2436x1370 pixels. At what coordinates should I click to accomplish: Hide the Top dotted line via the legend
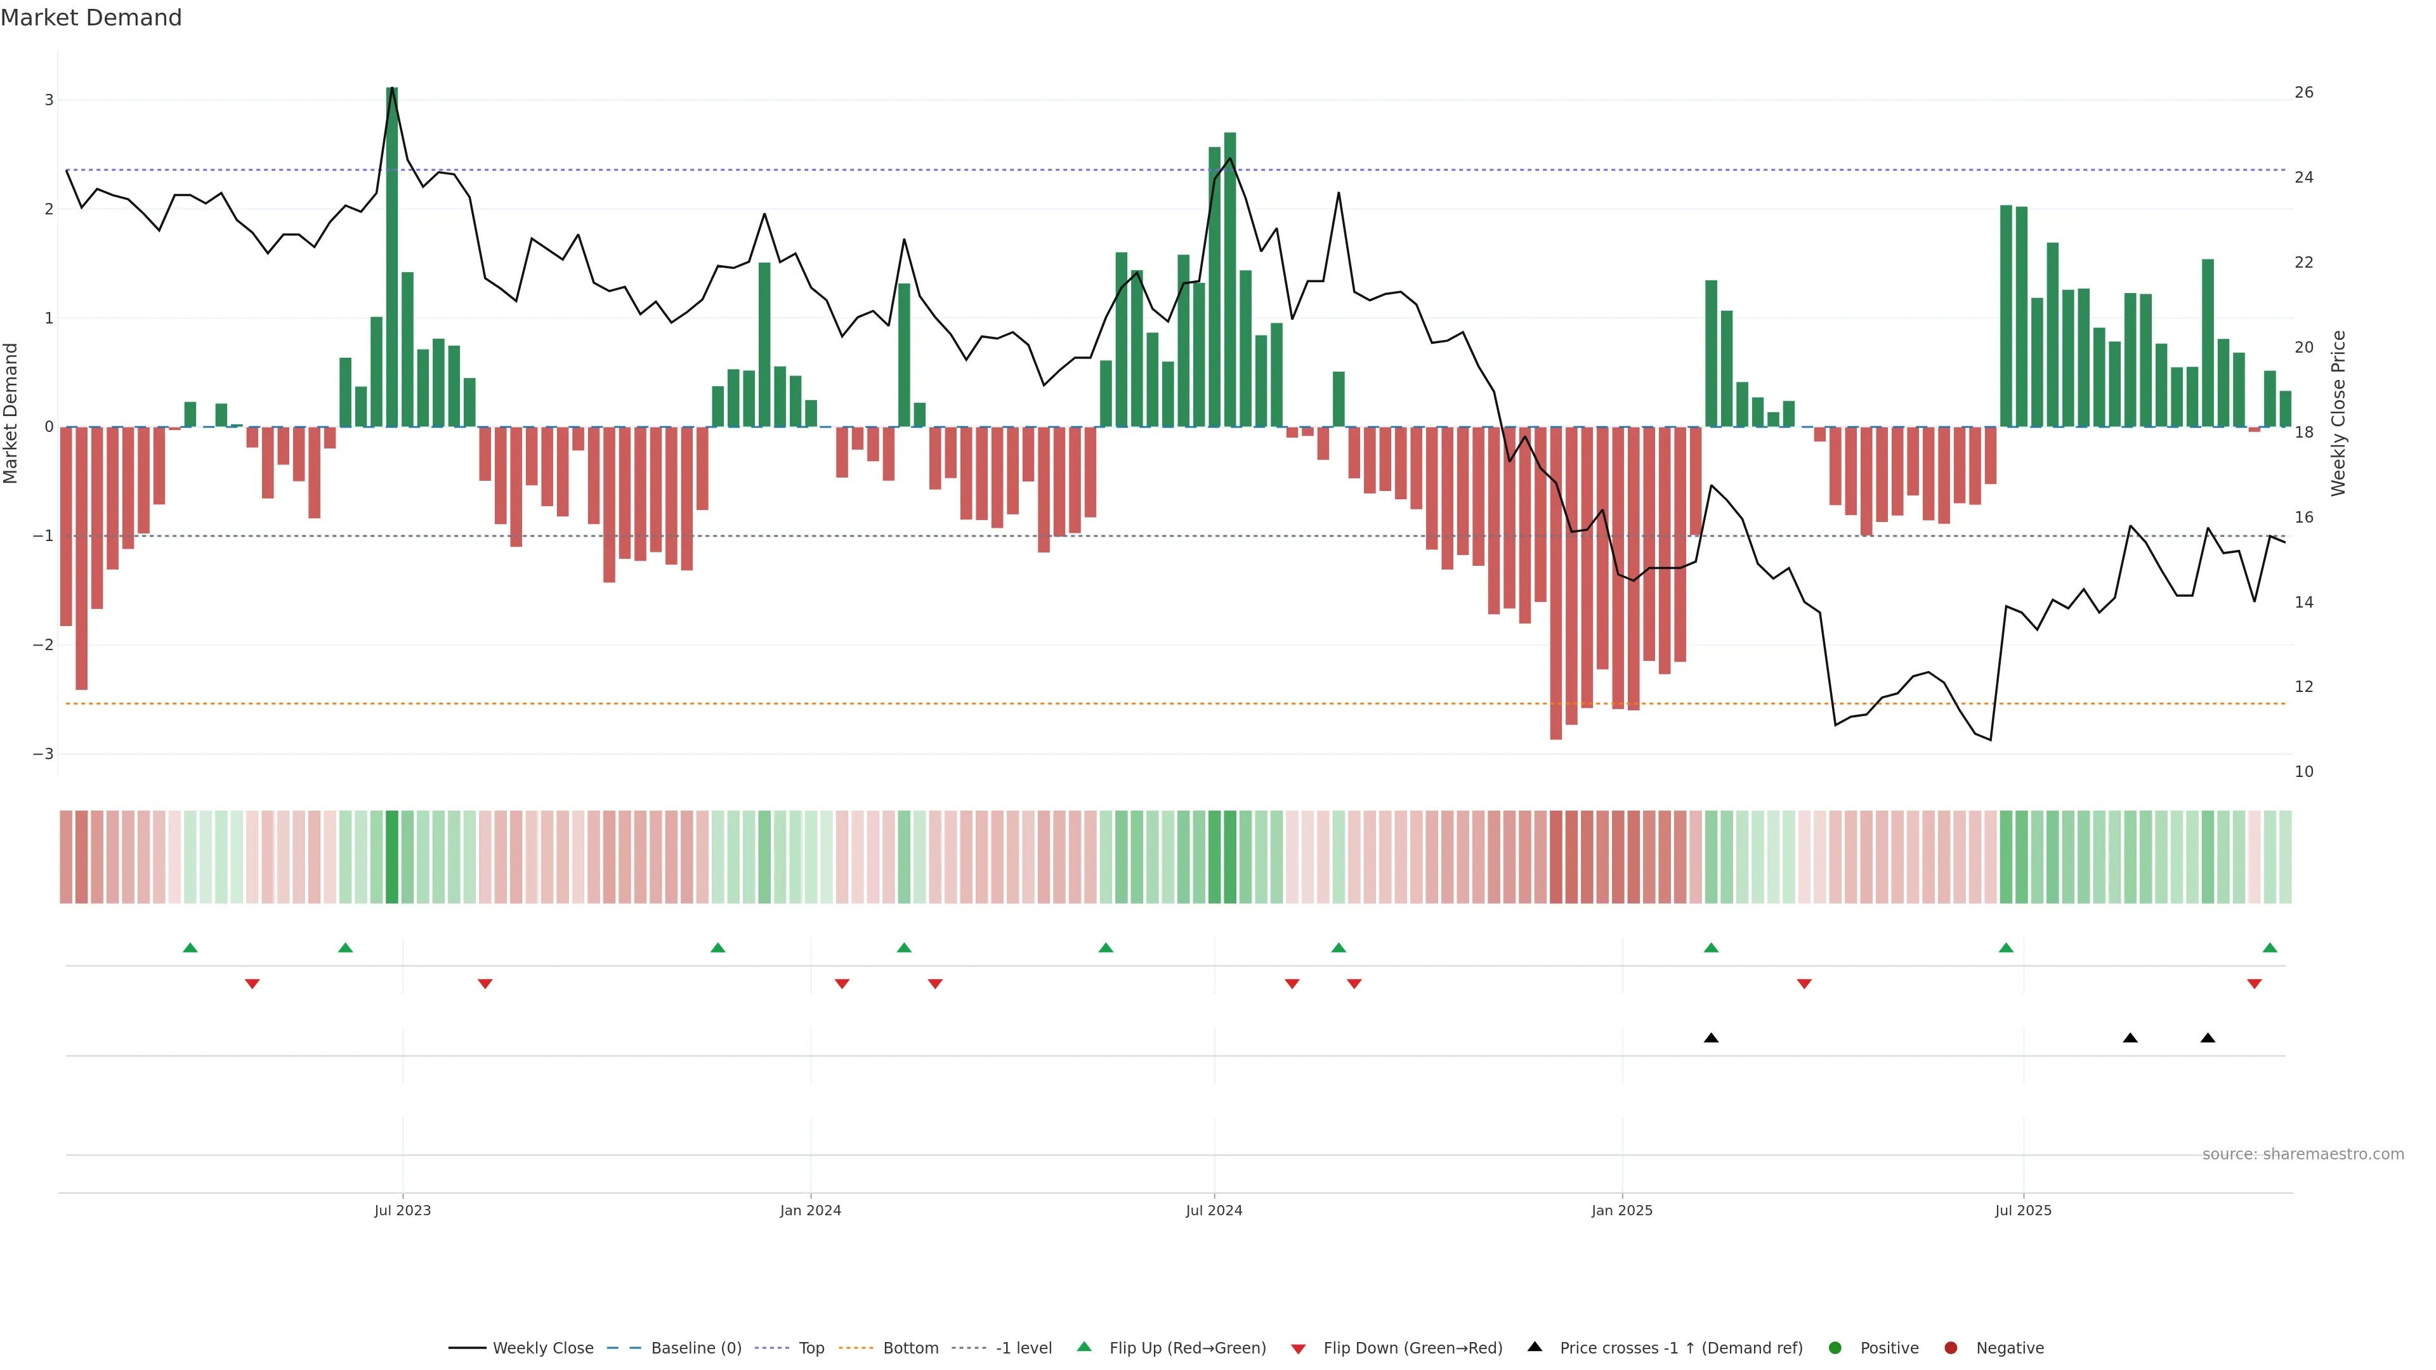coord(811,1347)
